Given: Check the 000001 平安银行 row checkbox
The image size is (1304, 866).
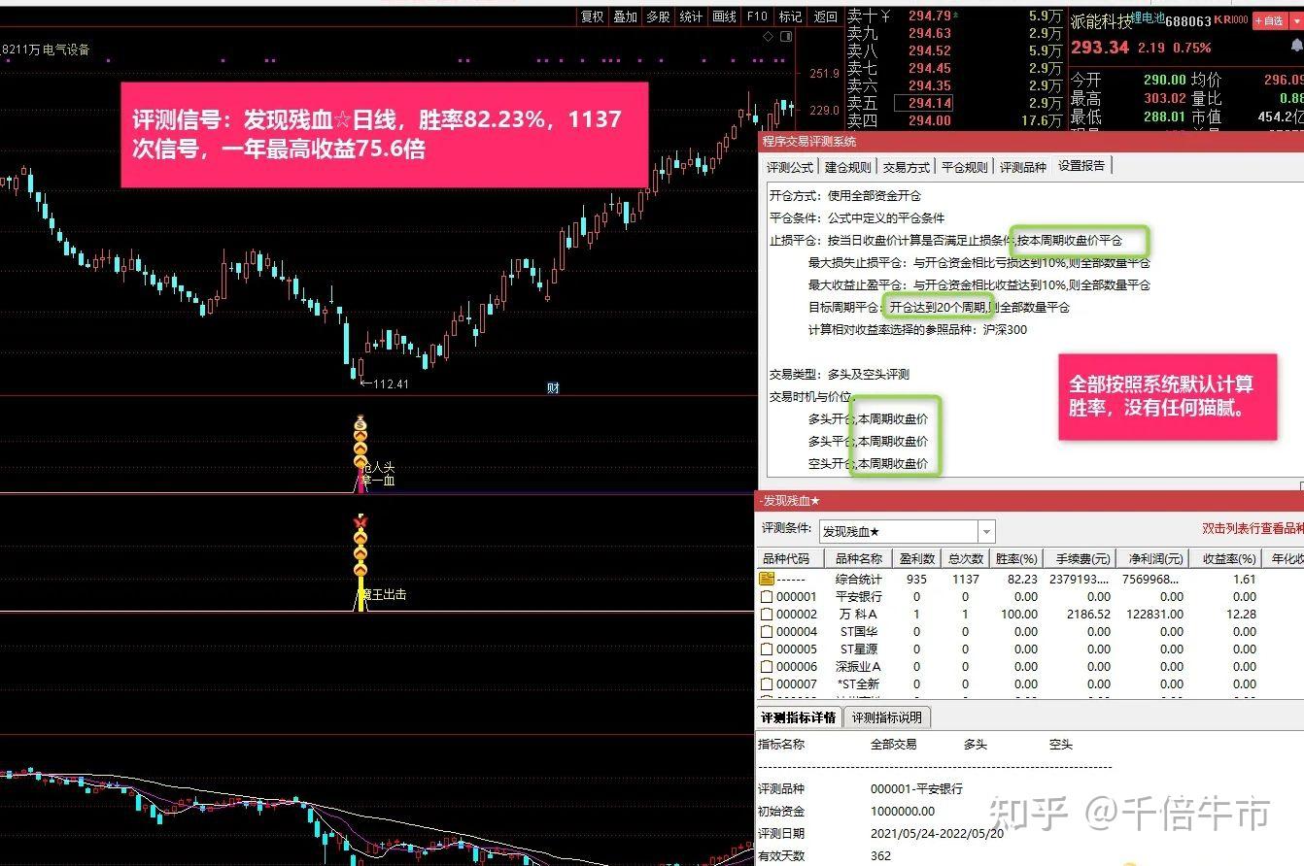Looking at the screenshot, I should (766, 597).
